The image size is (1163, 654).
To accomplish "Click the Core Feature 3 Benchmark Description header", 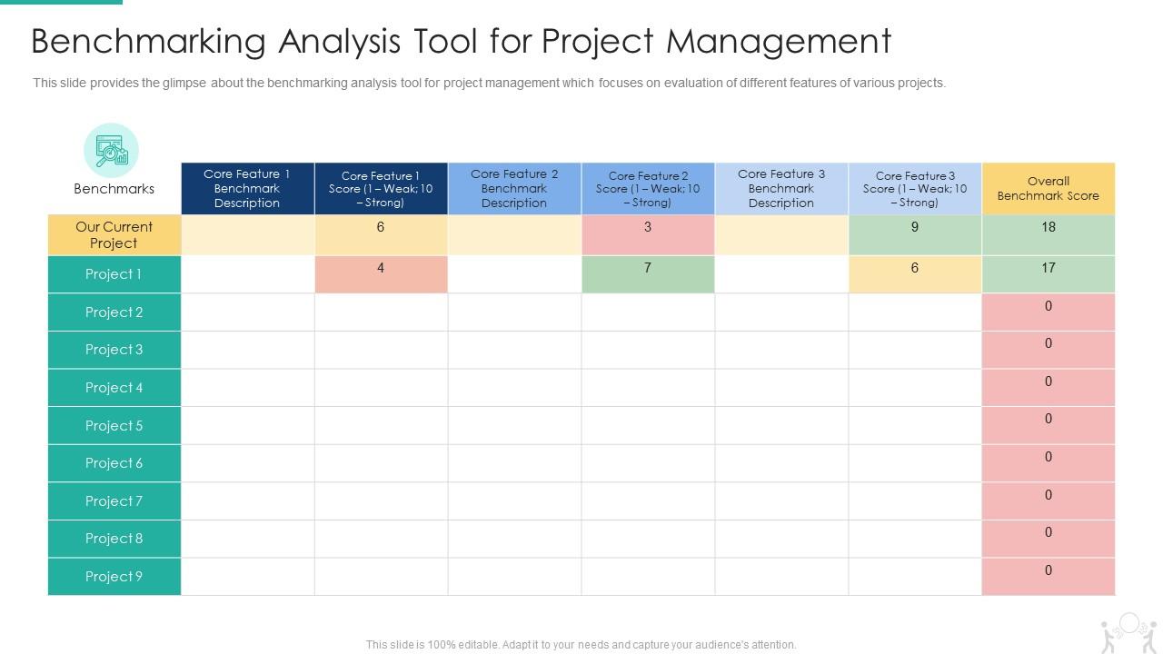I will click(781, 188).
